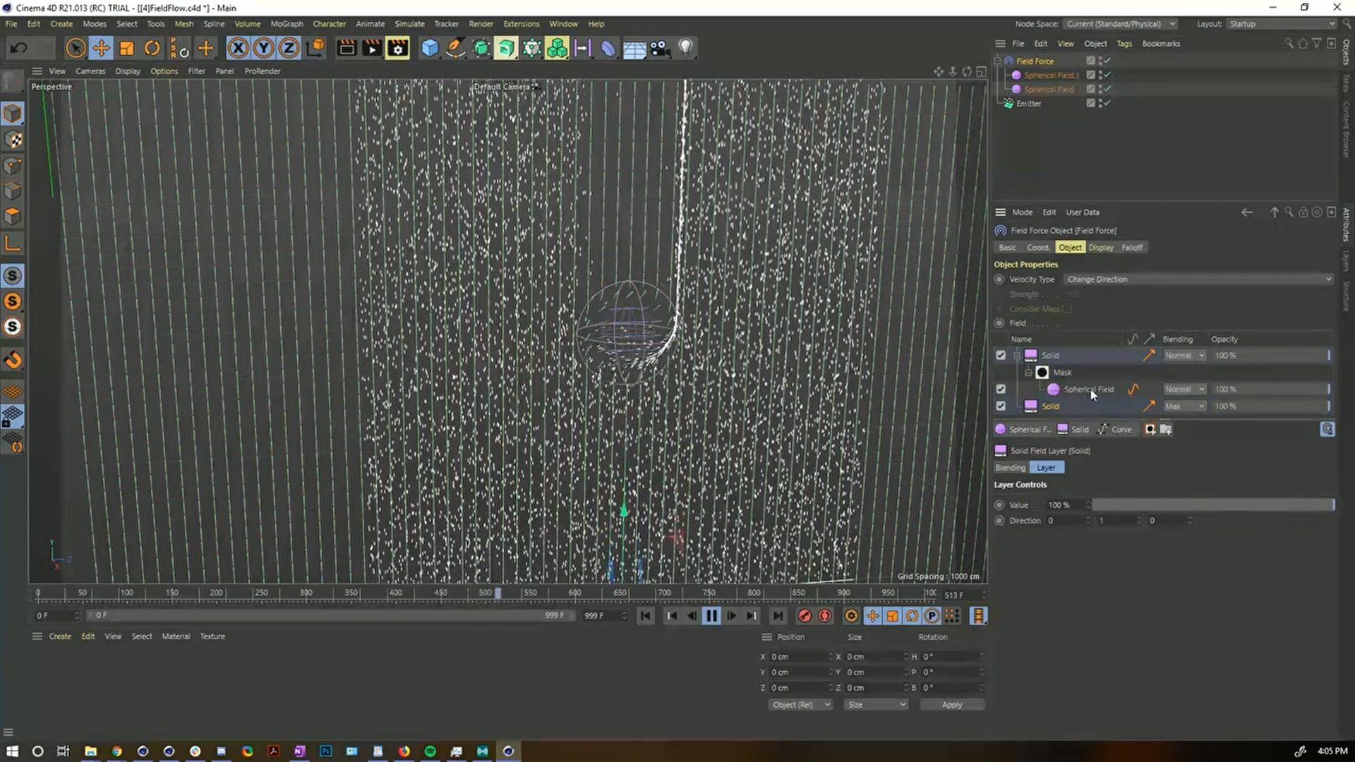Select the Live Selection tool

click(76, 48)
